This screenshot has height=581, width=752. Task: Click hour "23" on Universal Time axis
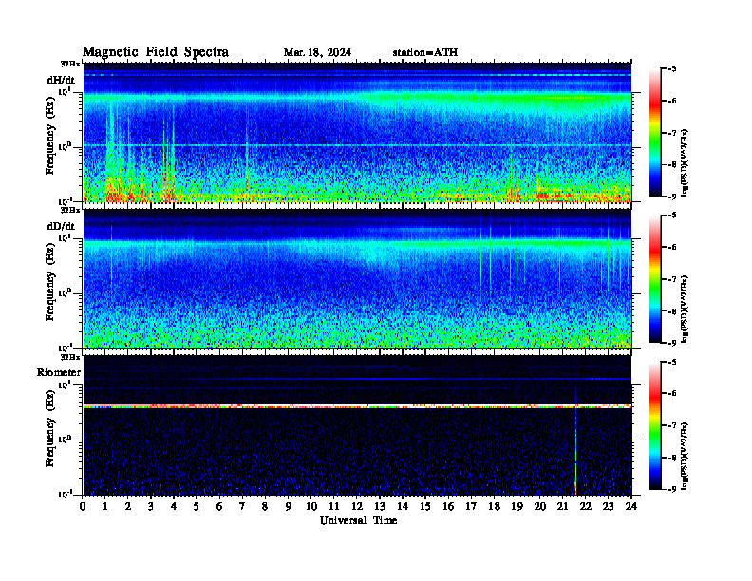coord(609,506)
